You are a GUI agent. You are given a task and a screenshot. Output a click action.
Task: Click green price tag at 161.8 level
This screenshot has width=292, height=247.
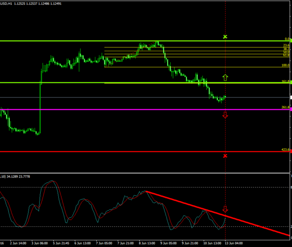(291, 82)
